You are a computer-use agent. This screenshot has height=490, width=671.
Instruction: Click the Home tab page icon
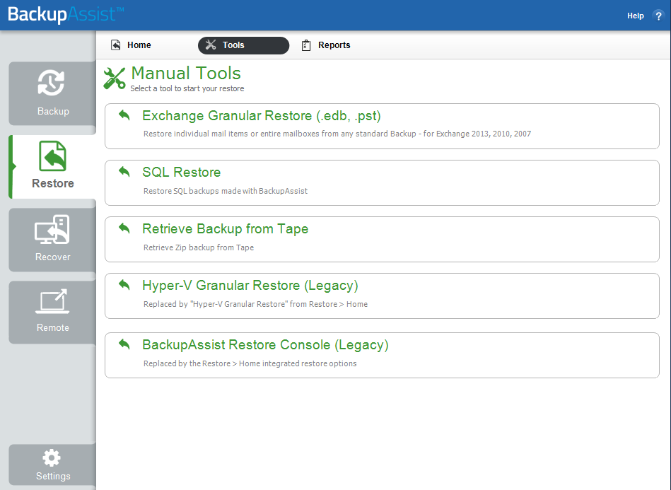point(115,45)
